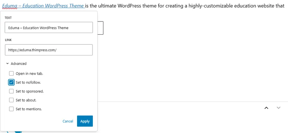Click the paragraph text after the Eduma link
Image resolution: width=288 pixels, height=133 pixels.
(x=186, y=6)
